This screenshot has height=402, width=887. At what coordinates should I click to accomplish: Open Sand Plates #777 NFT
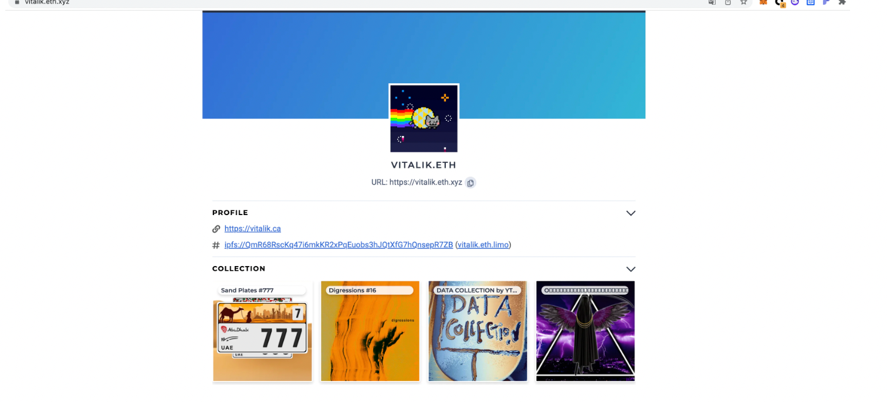click(262, 332)
